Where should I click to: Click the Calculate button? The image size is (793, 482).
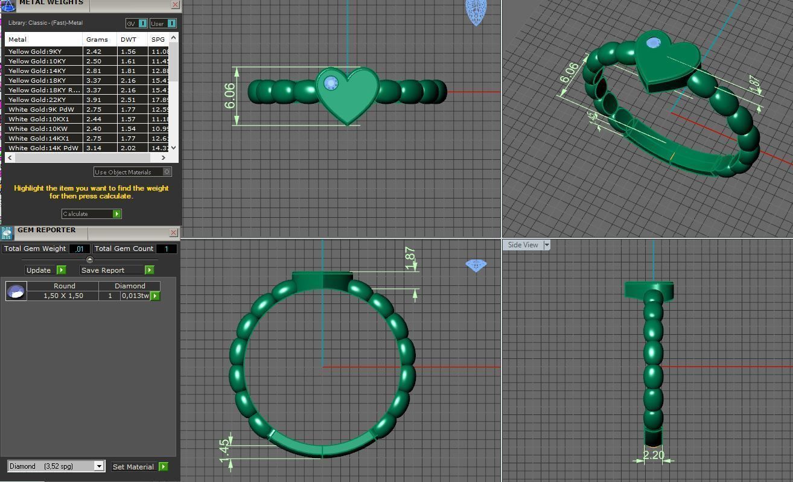click(92, 214)
